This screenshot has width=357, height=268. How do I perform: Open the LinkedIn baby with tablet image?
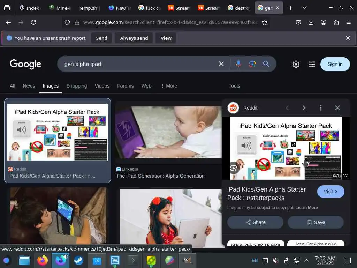pyautogui.click(x=168, y=133)
